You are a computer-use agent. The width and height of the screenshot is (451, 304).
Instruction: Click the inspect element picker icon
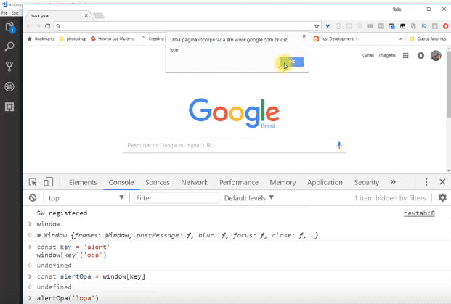point(33,183)
